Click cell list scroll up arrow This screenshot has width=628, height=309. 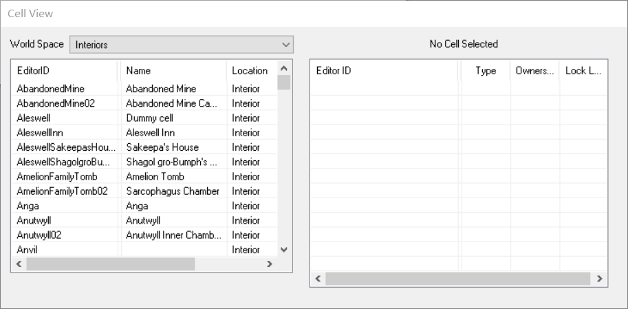tap(284, 68)
